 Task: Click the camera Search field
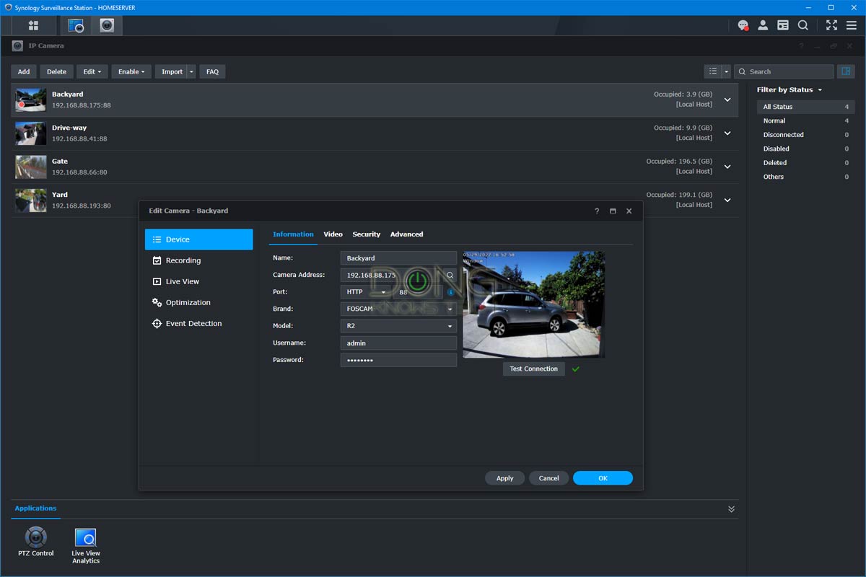tap(784, 71)
